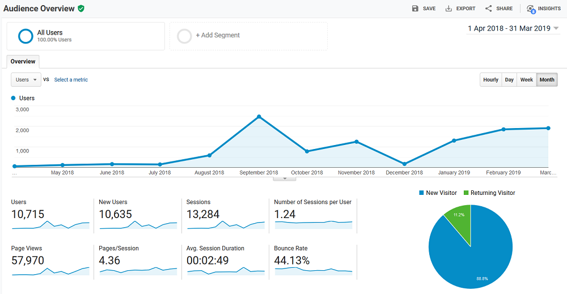Image resolution: width=567 pixels, height=294 pixels.
Task: Click the Users 10,715 sparkline
Action: click(x=50, y=225)
